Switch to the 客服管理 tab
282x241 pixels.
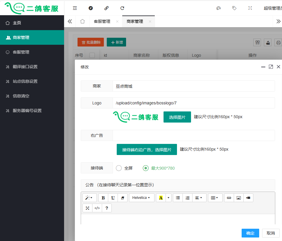102,21
